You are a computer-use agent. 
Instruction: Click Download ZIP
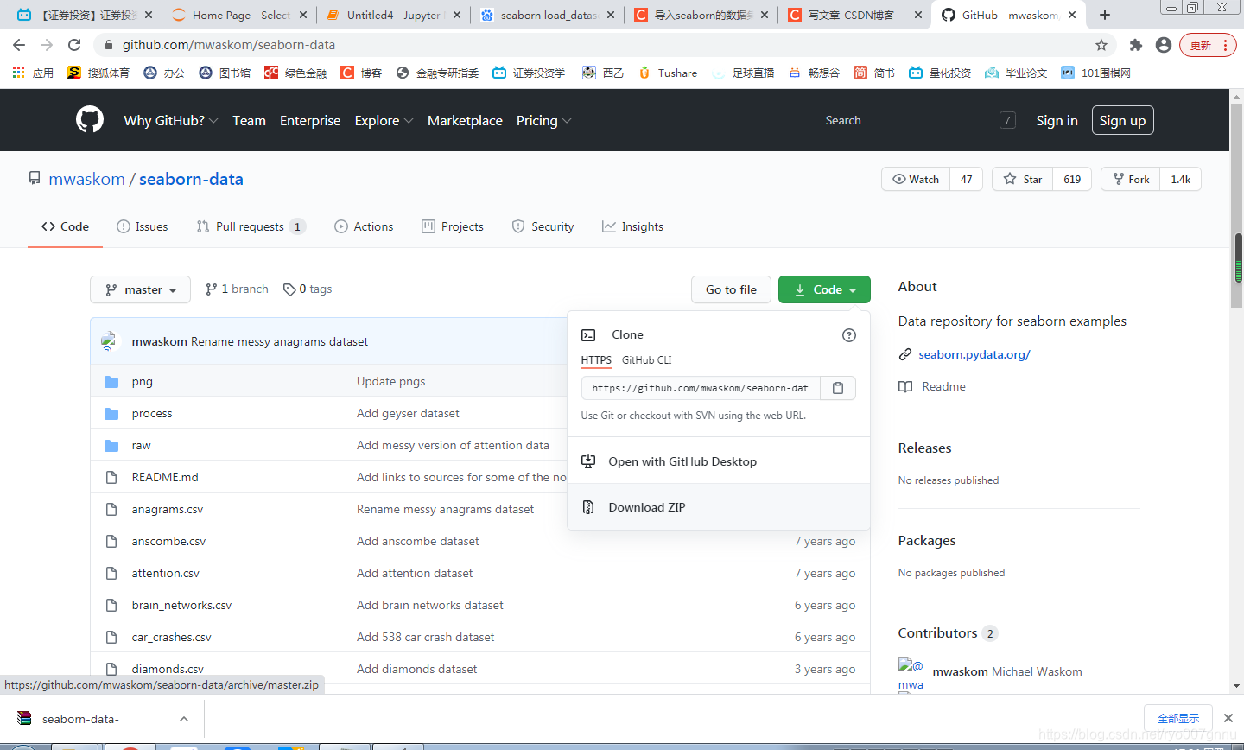click(x=719, y=507)
